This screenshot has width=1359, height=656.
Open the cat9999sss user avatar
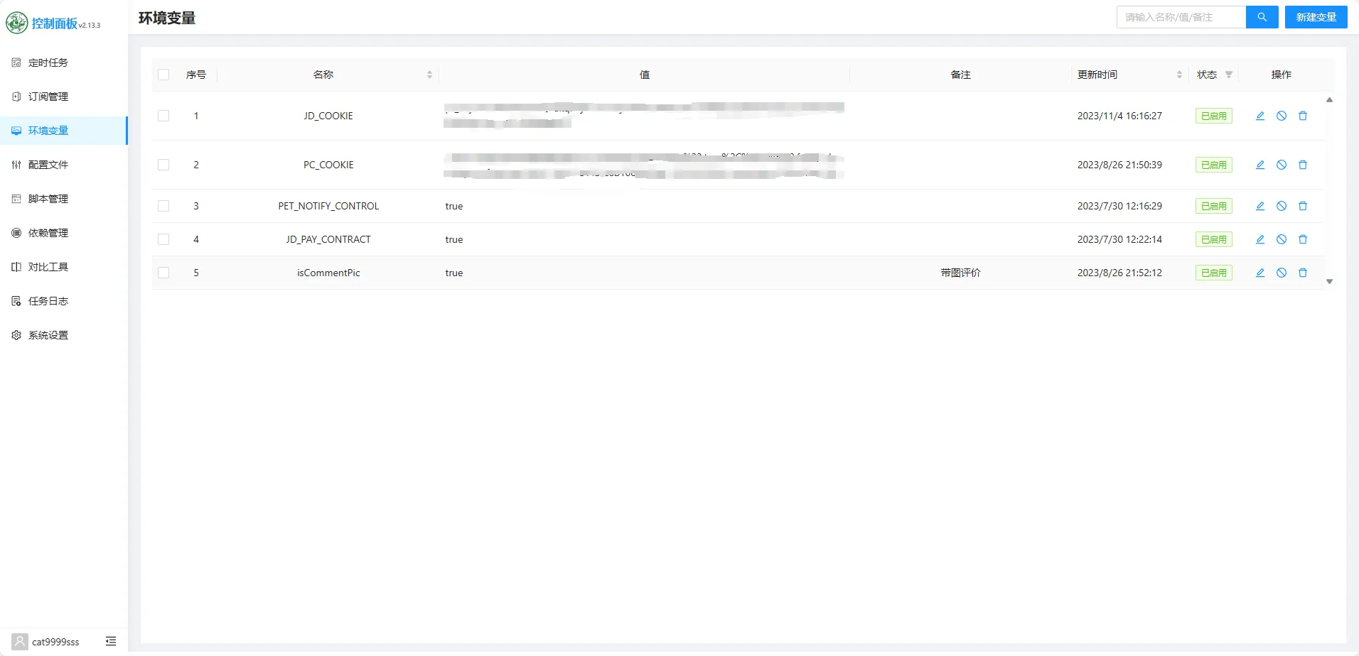pyautogui.click(x=20, y=642)
